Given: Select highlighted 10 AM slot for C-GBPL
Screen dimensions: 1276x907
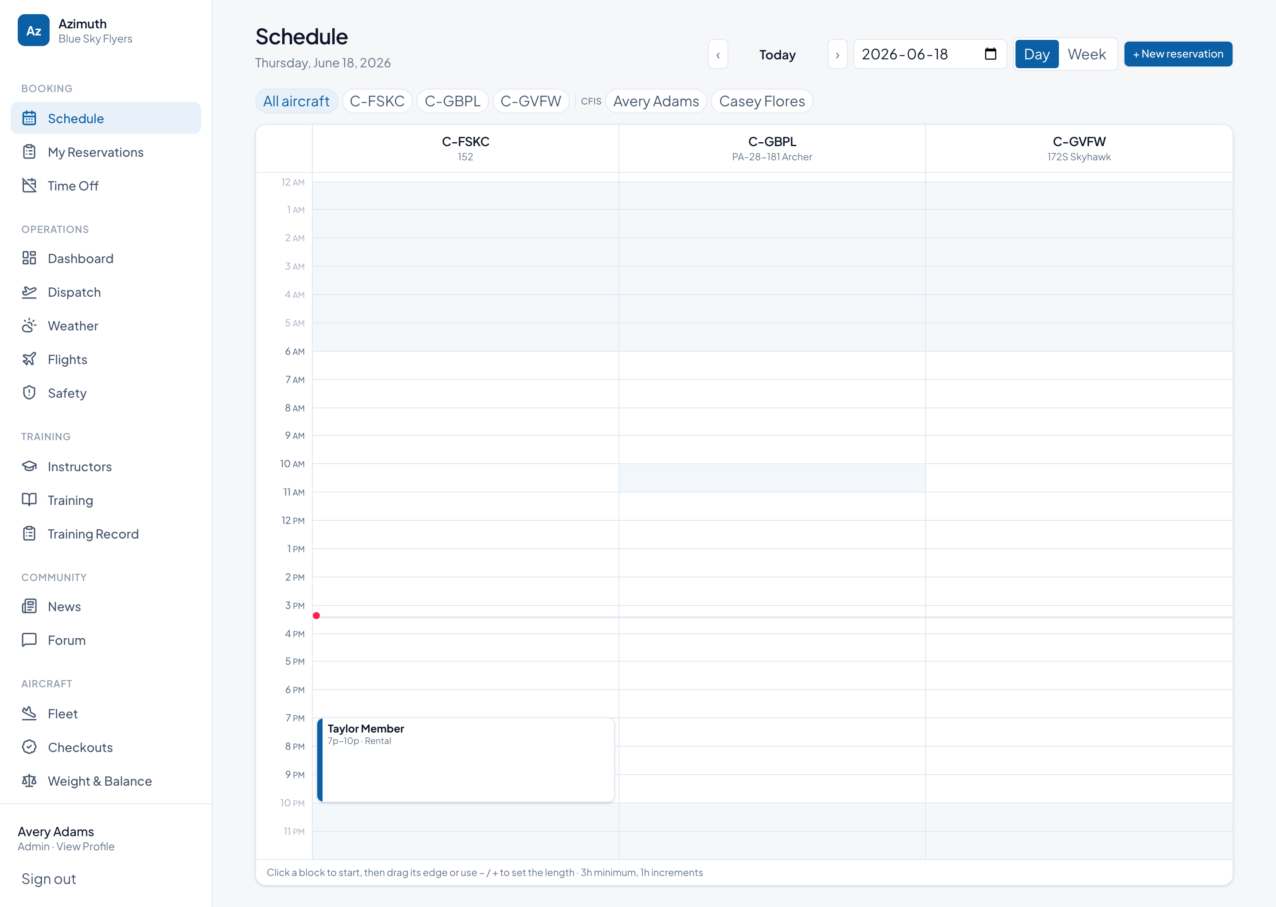Looking at the screenshot, I should click(771, 477).
